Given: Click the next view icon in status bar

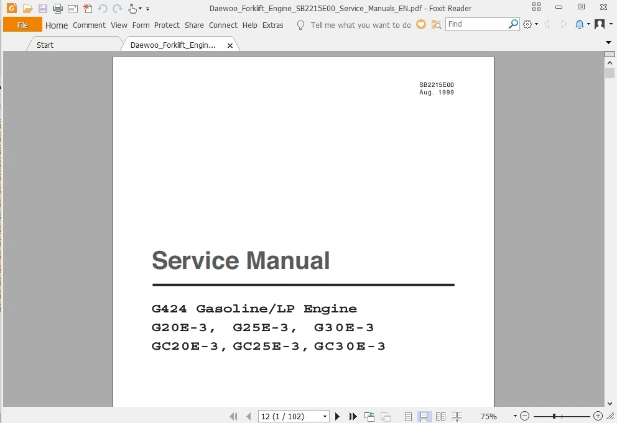Looking at the screenshot, I should (386, 416).
